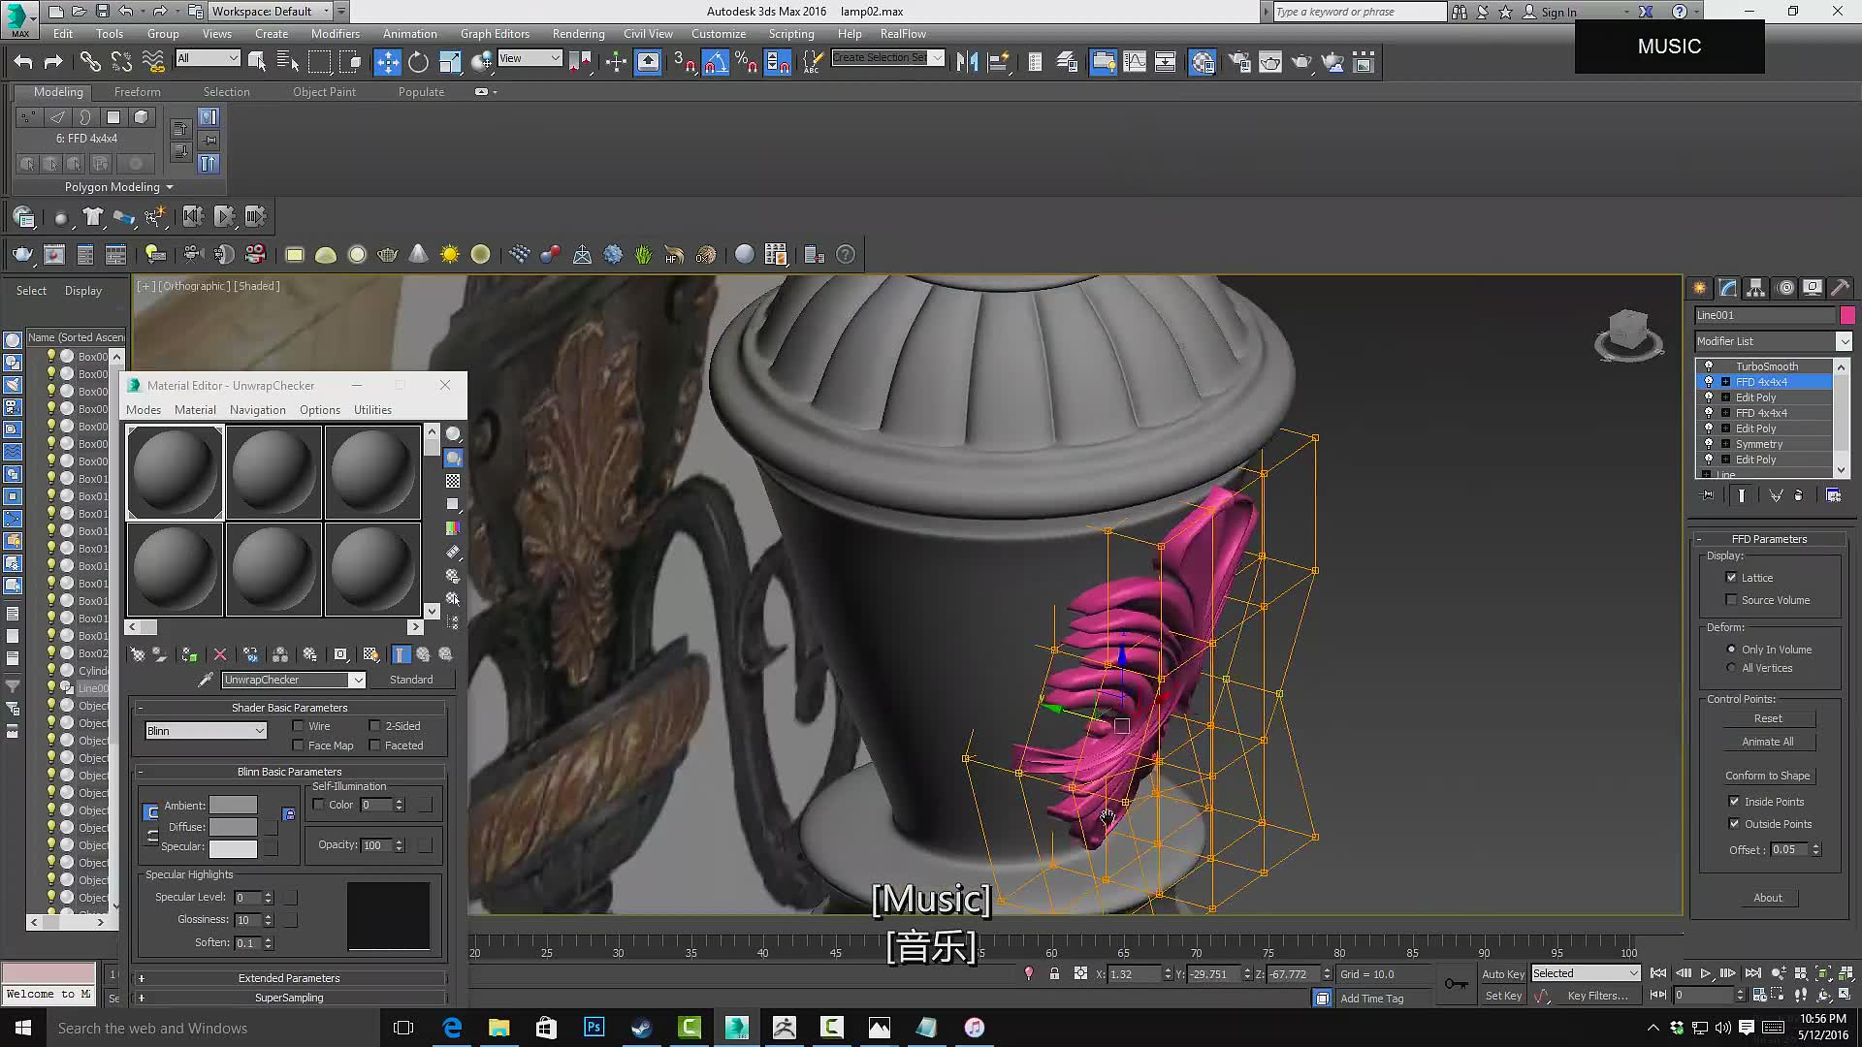This screenshot has height=1047, width=1862.
Task: Toggle the Inside Points checkbox
Action: [x=1735, y=802]
